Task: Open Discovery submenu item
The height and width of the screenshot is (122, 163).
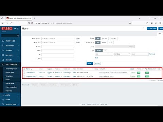Action: pyautogui.click(x=9, y=91)
